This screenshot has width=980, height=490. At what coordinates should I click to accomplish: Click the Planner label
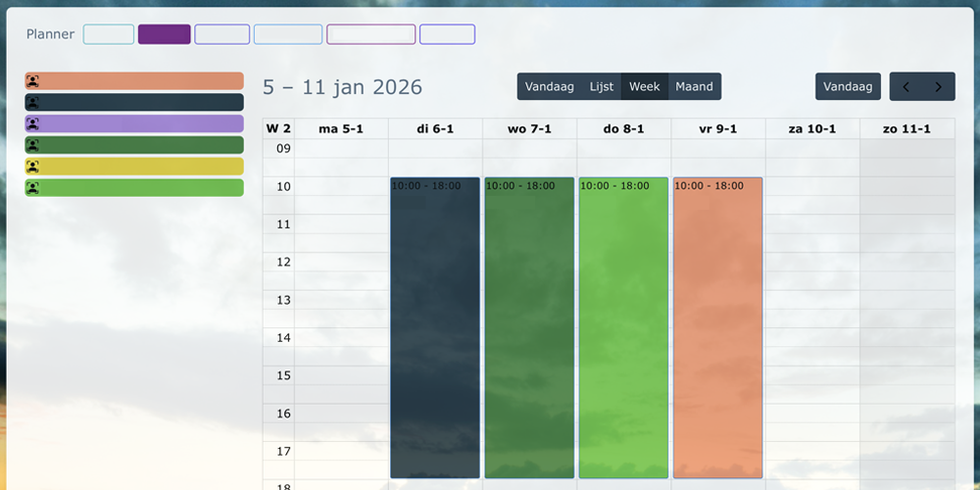click(x=50, y=34)
